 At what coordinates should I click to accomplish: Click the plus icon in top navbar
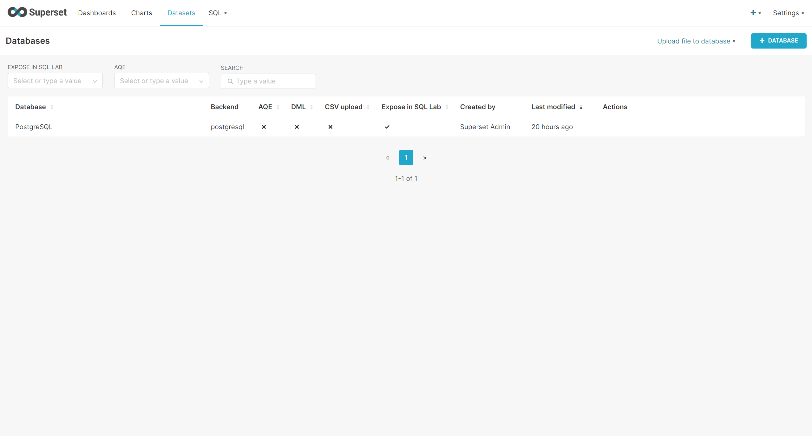pos(753,13)
